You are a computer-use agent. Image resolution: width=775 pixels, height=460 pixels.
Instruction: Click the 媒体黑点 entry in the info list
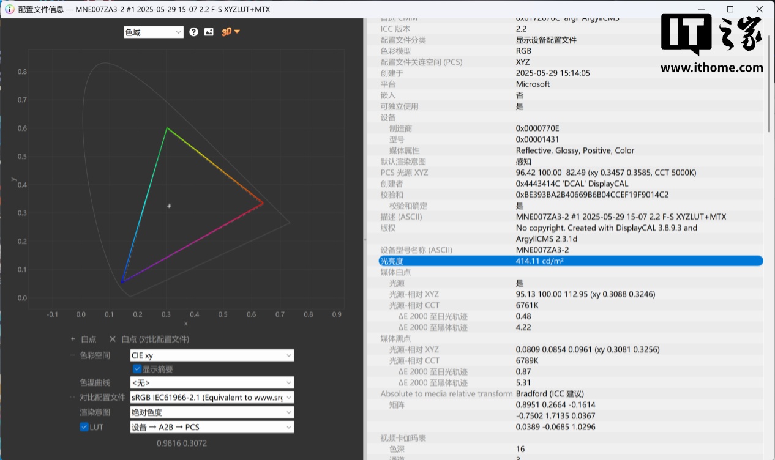click(x=396, y=338)
